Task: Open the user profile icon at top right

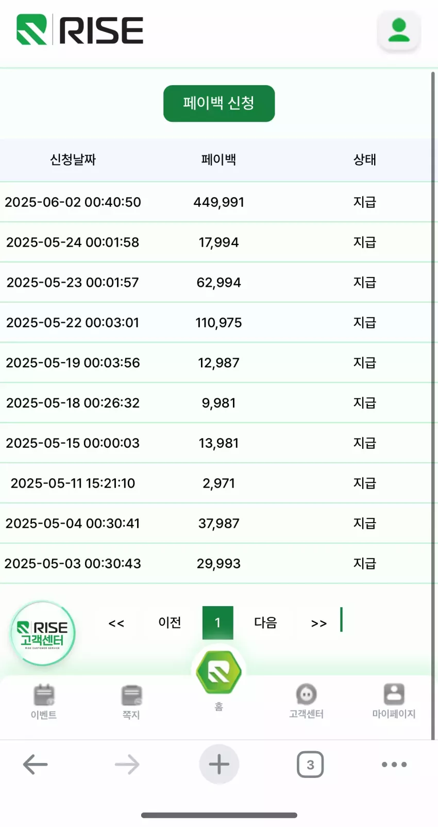Action: point(399,30)
